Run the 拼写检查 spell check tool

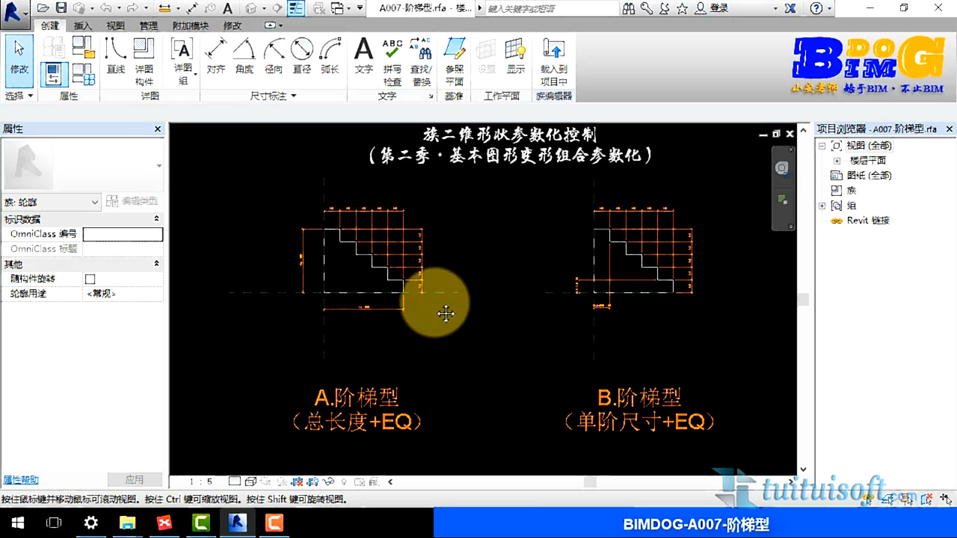coord(392,61)
